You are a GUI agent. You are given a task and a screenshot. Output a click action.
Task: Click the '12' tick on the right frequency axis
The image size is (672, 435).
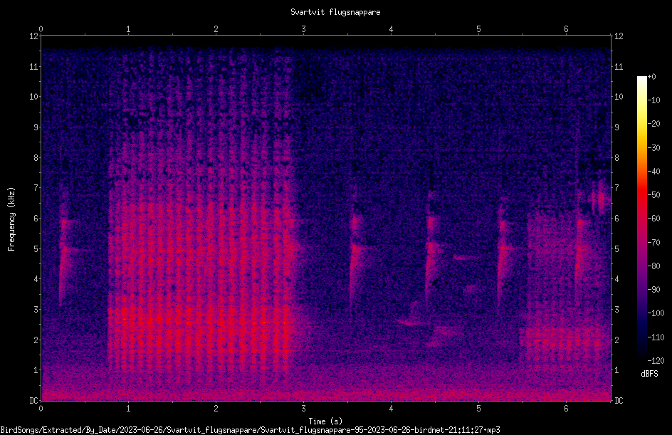click(x=619, y=36)
